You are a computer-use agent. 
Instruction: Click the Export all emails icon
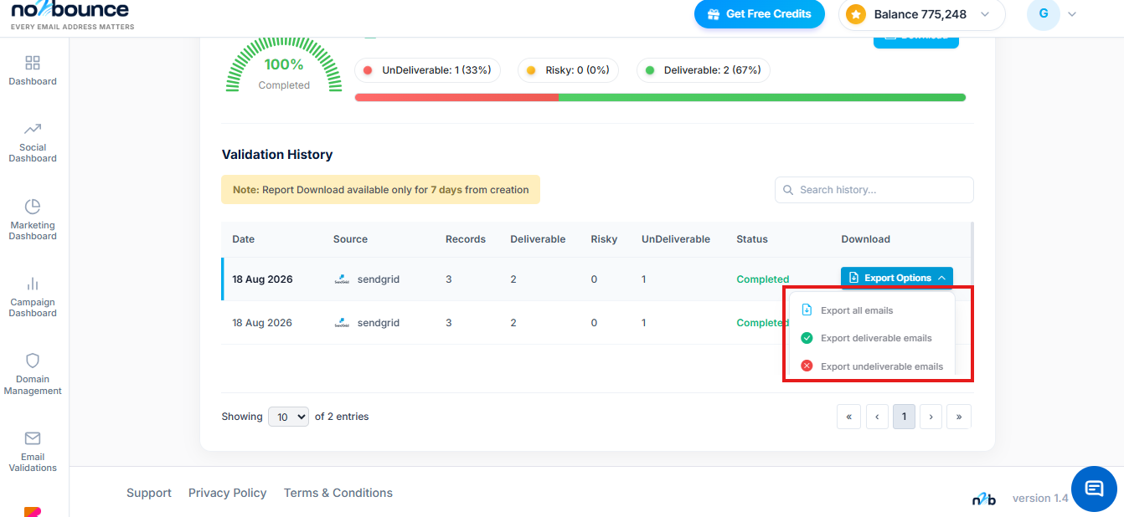pos(807,310)
